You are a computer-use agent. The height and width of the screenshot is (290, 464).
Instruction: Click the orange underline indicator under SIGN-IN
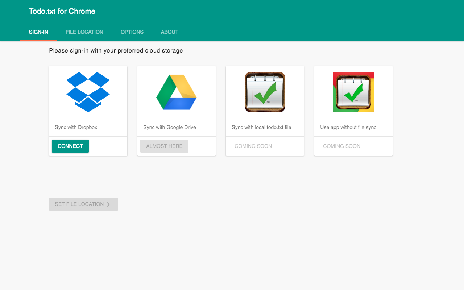(38, 40)
